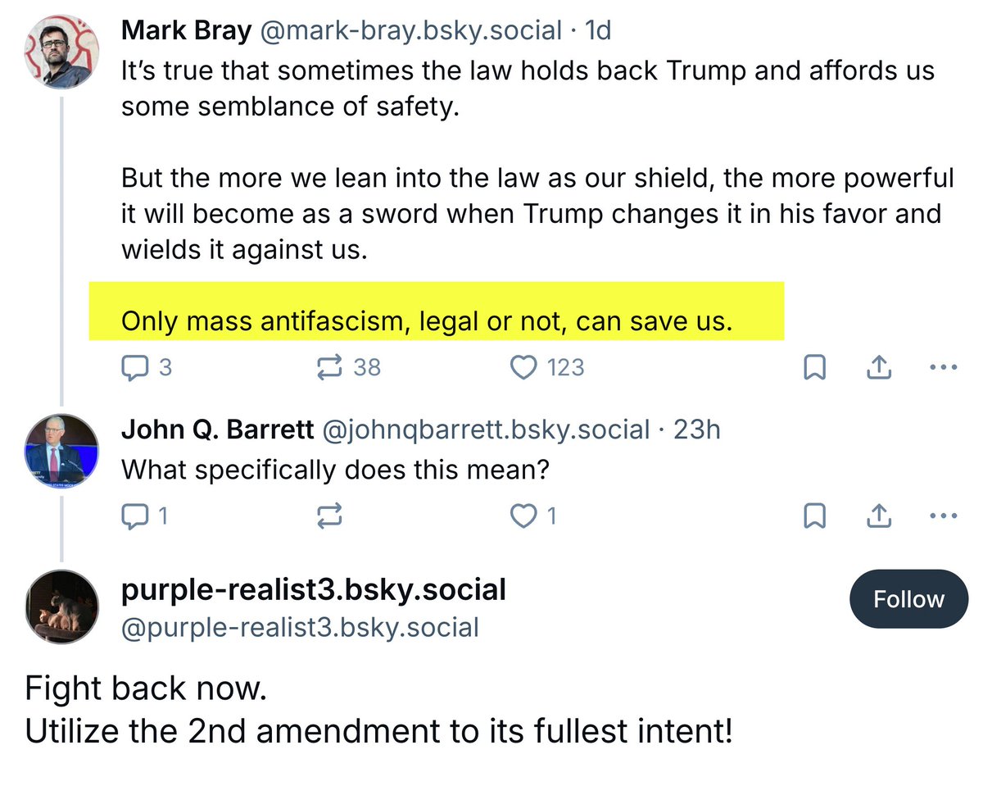The width and height of the screenshot is (983, 786).
Task: Open purple-realist3's profile picture
Action: point(62,607)
